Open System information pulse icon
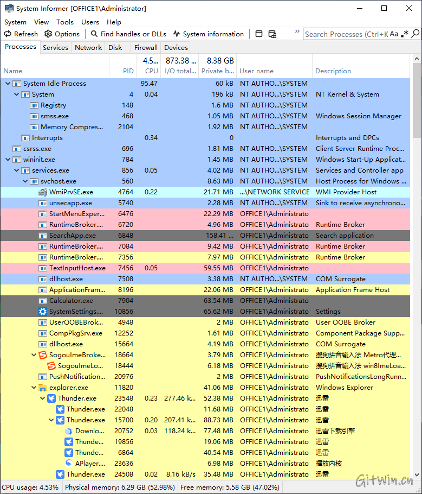 pyautogui.click(x=177, y=34)
